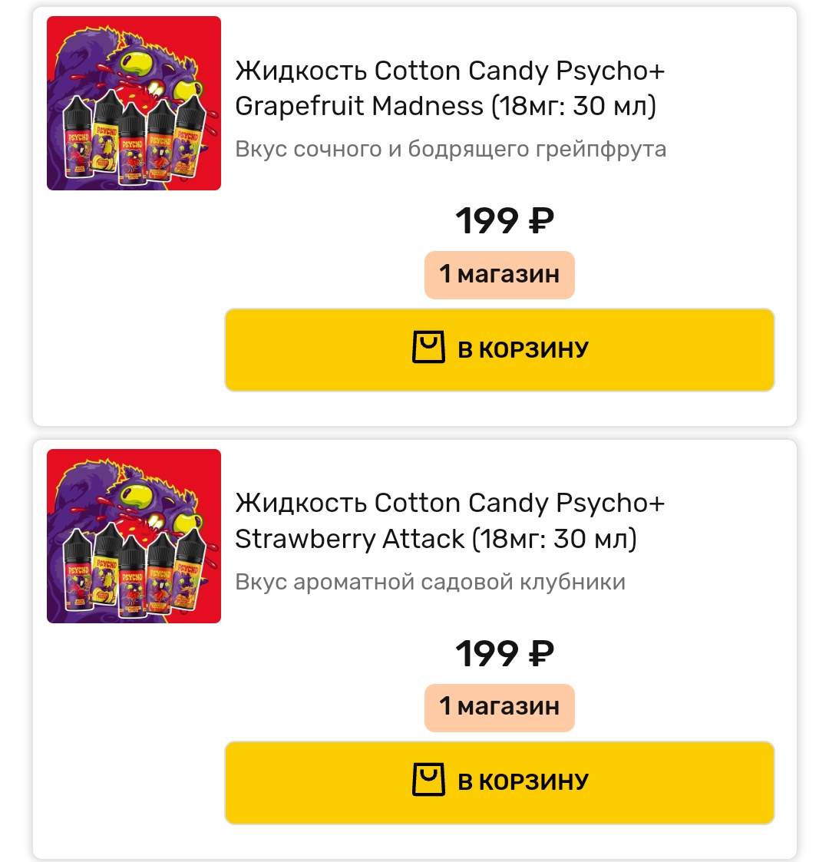Click the empty area below the Strawberry Attack thumbnail

(x=130, y=737)
